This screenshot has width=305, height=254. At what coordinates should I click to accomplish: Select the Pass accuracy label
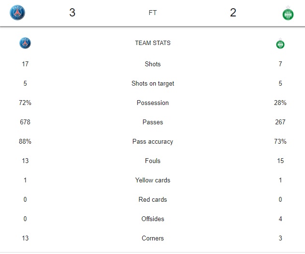point(153,141)
